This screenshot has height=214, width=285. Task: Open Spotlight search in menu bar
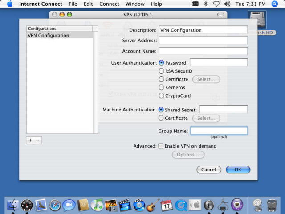pyautogui.click(x=275, y=4)
